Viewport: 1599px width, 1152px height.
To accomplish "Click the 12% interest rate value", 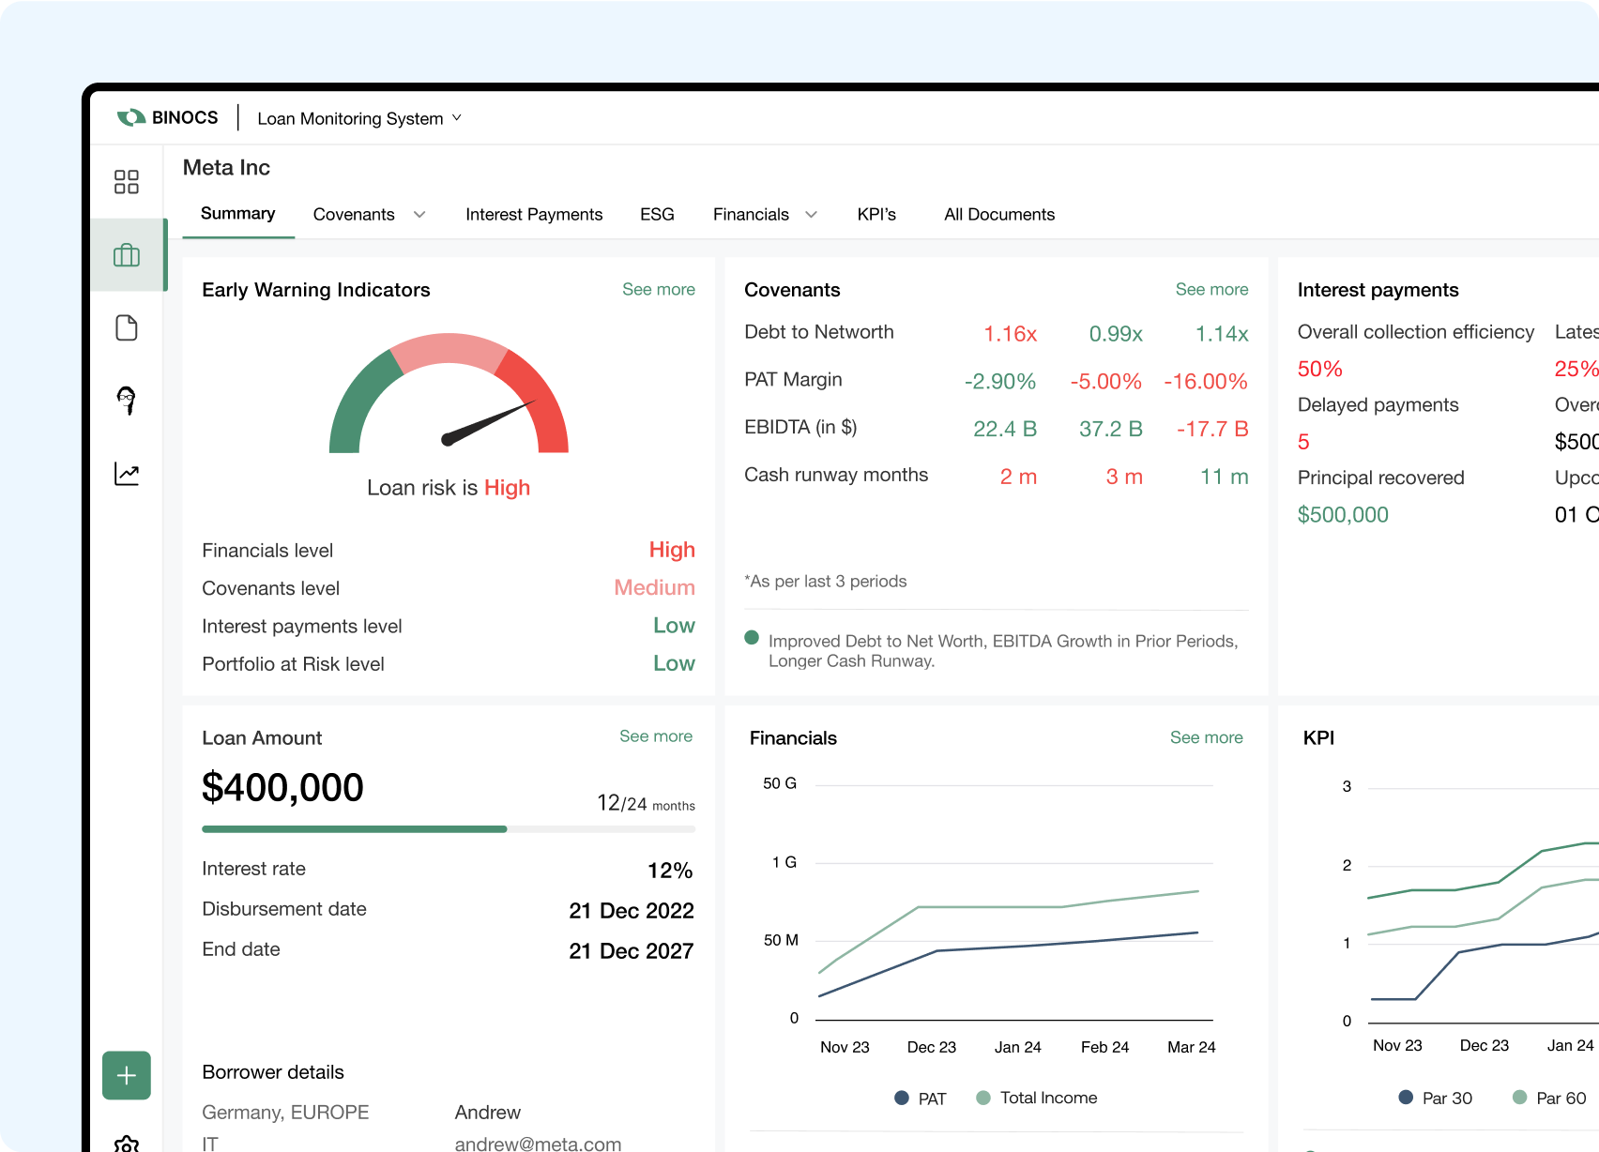I will [670, 871].
